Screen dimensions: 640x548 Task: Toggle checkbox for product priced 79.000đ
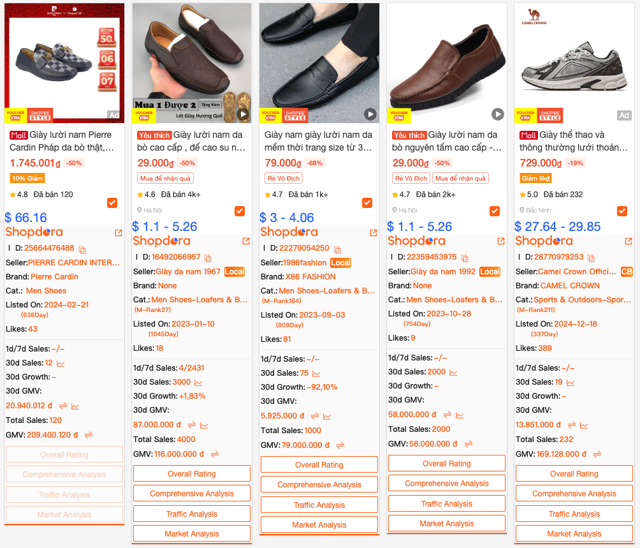[367, 202]
